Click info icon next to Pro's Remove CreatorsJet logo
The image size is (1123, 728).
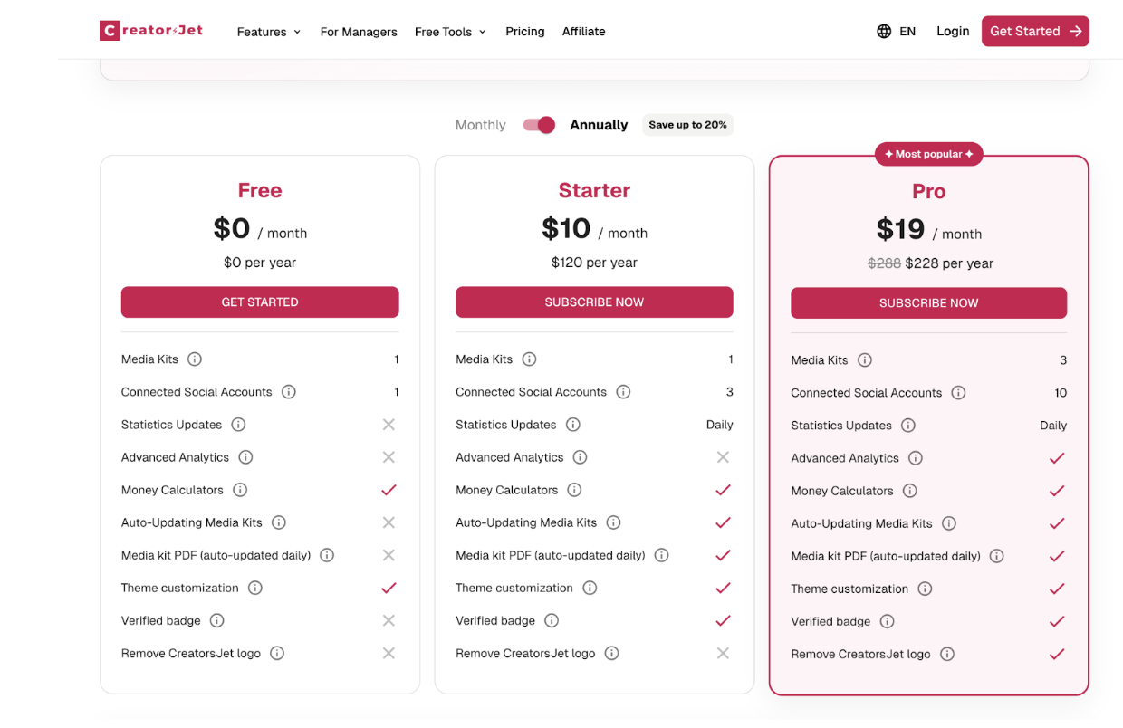point(947,654)
